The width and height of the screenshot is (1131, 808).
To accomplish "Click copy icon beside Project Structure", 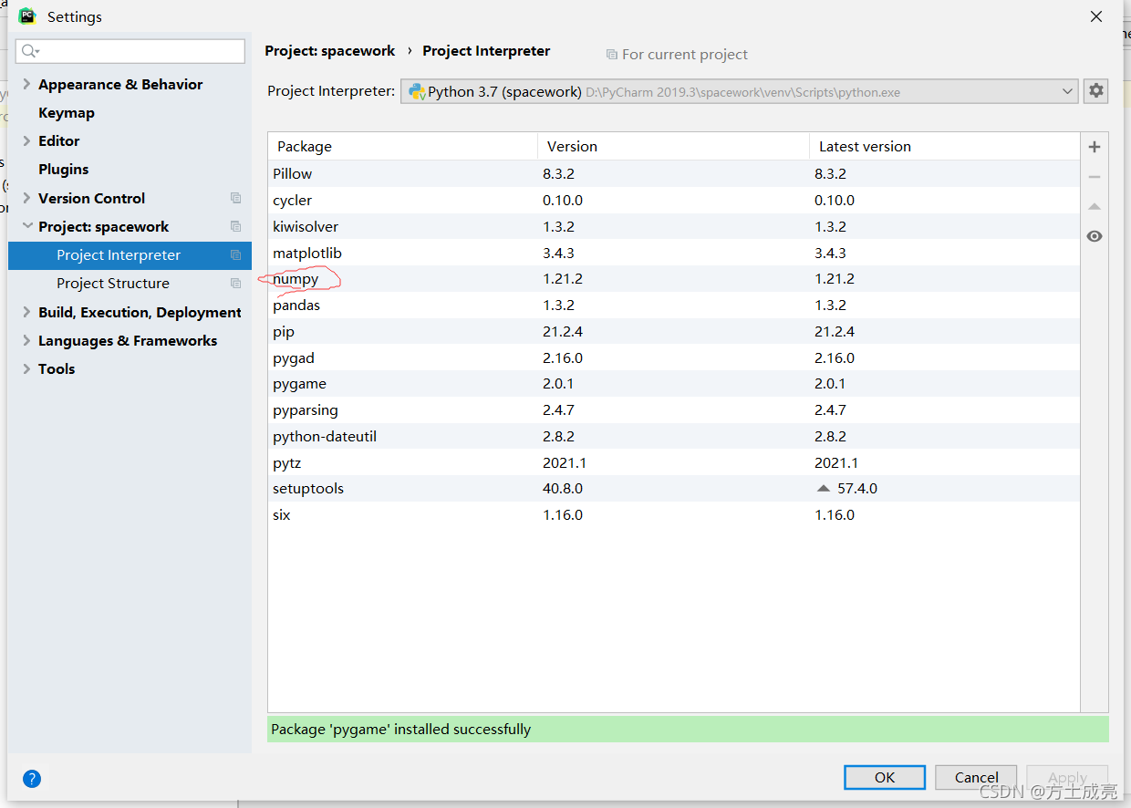I will (236, 284).
